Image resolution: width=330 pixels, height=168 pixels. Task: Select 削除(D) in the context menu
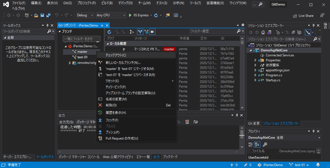pyautogui.click(x=136, y=105)
